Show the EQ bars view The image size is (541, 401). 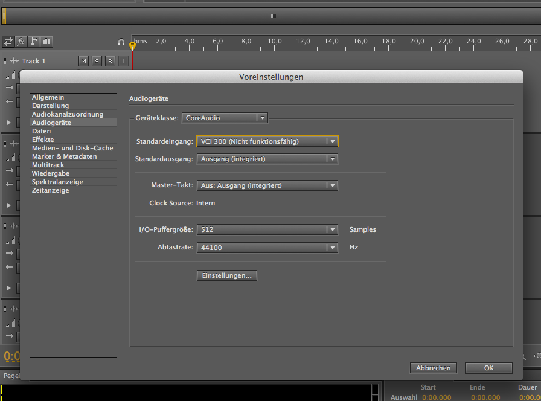pyautogui.click(x=46, y=42)
